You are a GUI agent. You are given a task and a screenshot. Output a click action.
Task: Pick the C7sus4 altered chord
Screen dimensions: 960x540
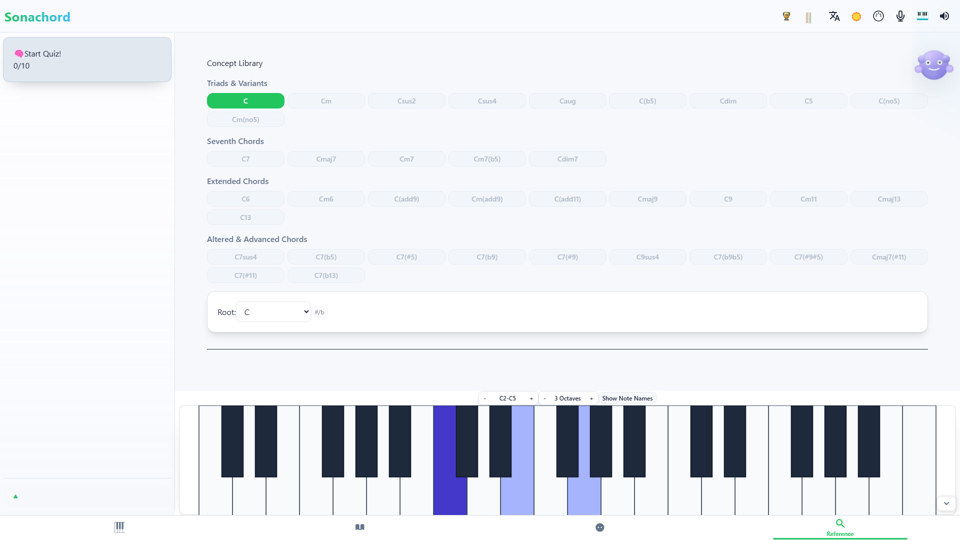click(245, 257)
